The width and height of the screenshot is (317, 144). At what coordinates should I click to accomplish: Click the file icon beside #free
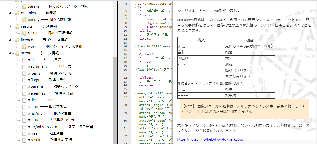point(24,134)
